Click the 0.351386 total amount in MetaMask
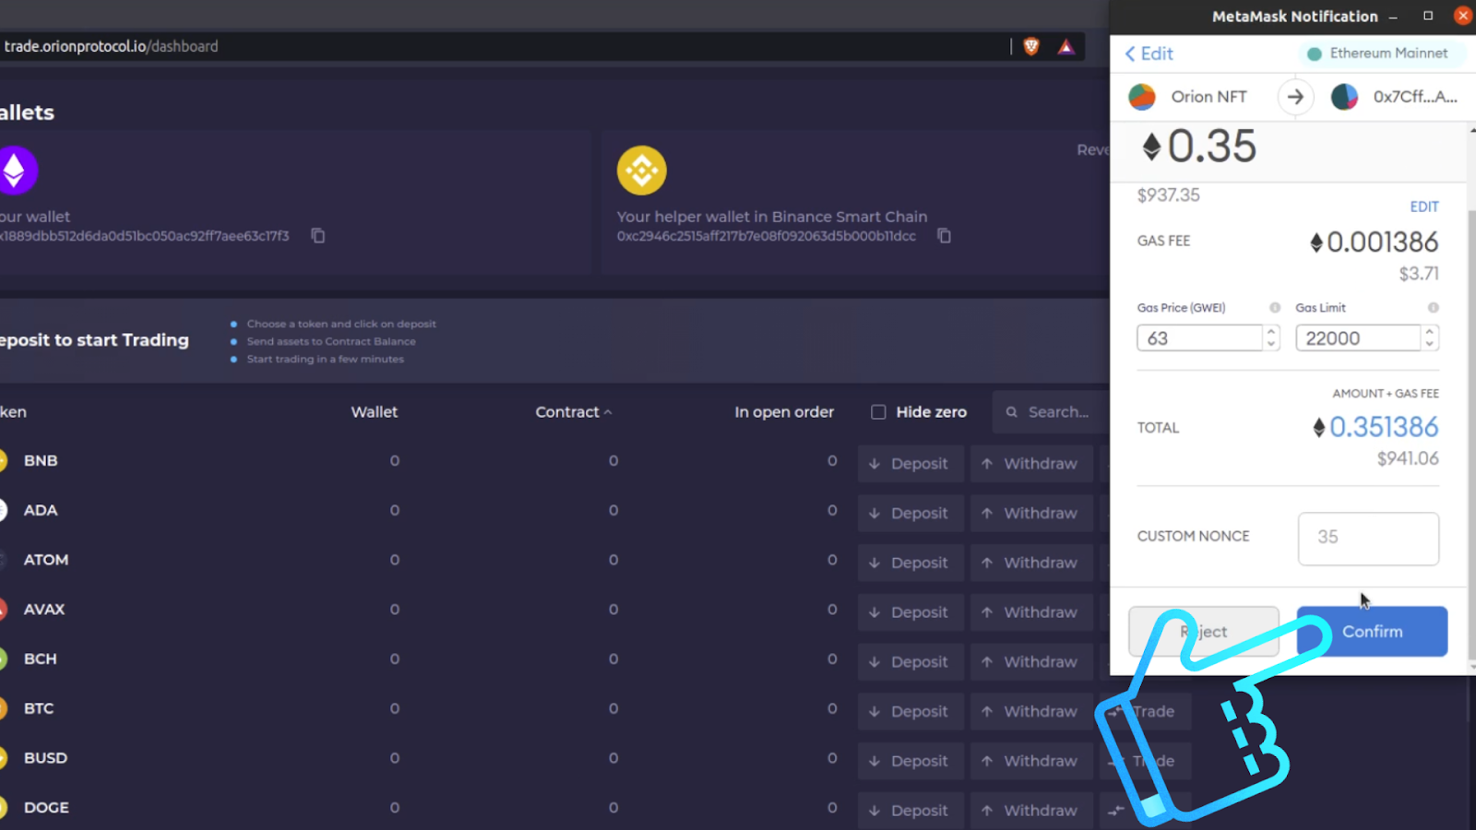This screenshot has height=830, width=1476. click(x=1384, y=427)
